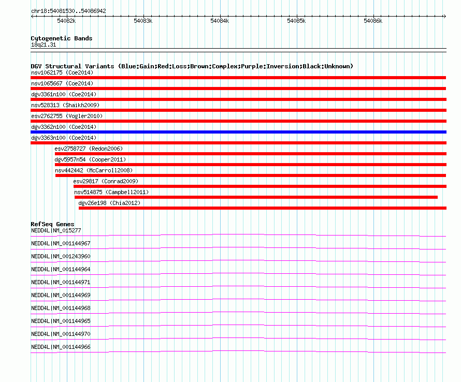This screenshot has width=461, height=382.
Task: Click the red bar under nsv1062175
Action: coord(238,78)
